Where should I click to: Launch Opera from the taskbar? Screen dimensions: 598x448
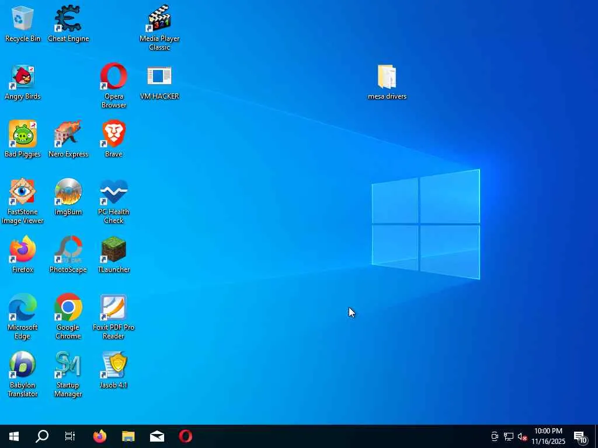point(185,436)
